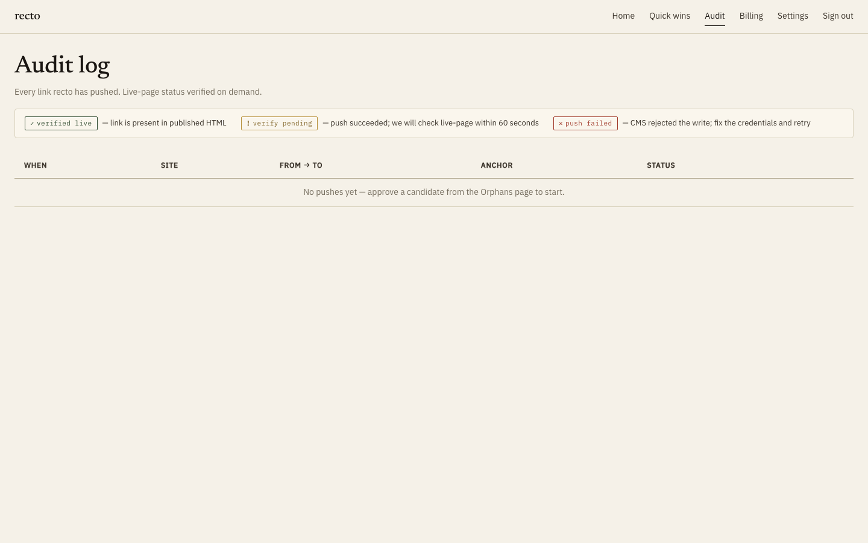This screenshot has width=868, height=543.
Task: Click the ANCHOR column header
Action: tap(497, 165)
